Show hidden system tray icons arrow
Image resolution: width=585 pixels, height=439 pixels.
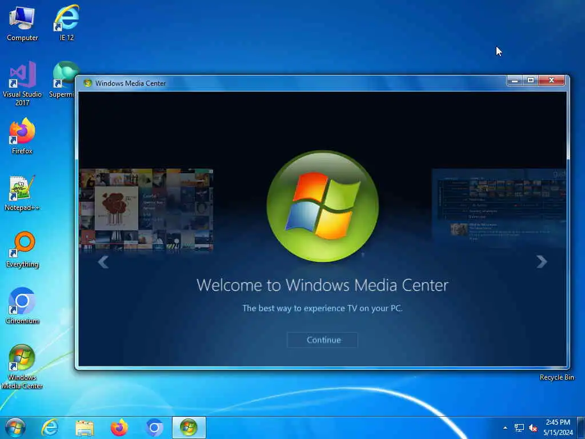pos(505,428)
